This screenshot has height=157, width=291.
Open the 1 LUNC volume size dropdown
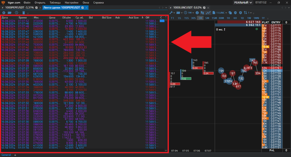coord(221,13)
